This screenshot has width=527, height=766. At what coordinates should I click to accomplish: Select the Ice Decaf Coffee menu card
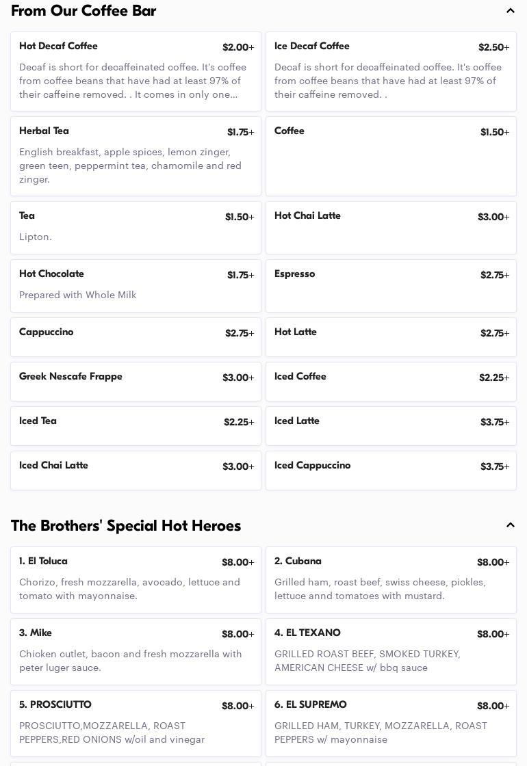(x=391, y=71)
